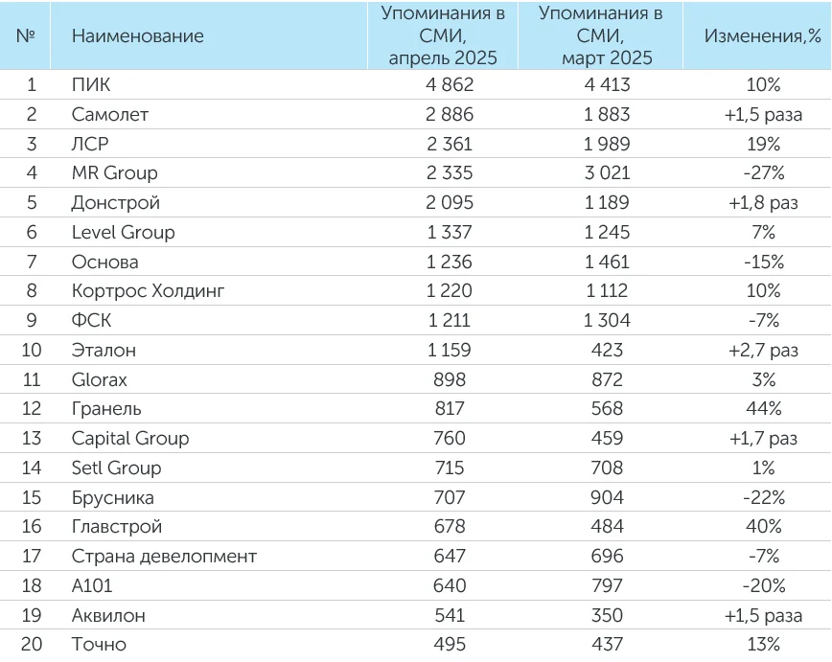Select the 'Страна девелопмент' cell
The image size is (832, 662).
pyautogui.click(x=164, y=556)
